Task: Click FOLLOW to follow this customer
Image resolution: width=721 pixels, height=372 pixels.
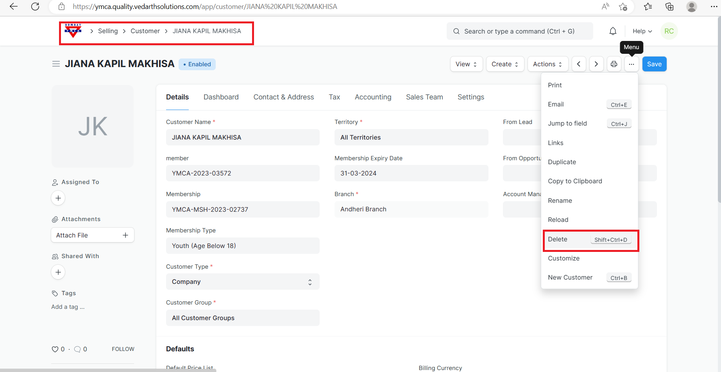Action: click(123, 349)
